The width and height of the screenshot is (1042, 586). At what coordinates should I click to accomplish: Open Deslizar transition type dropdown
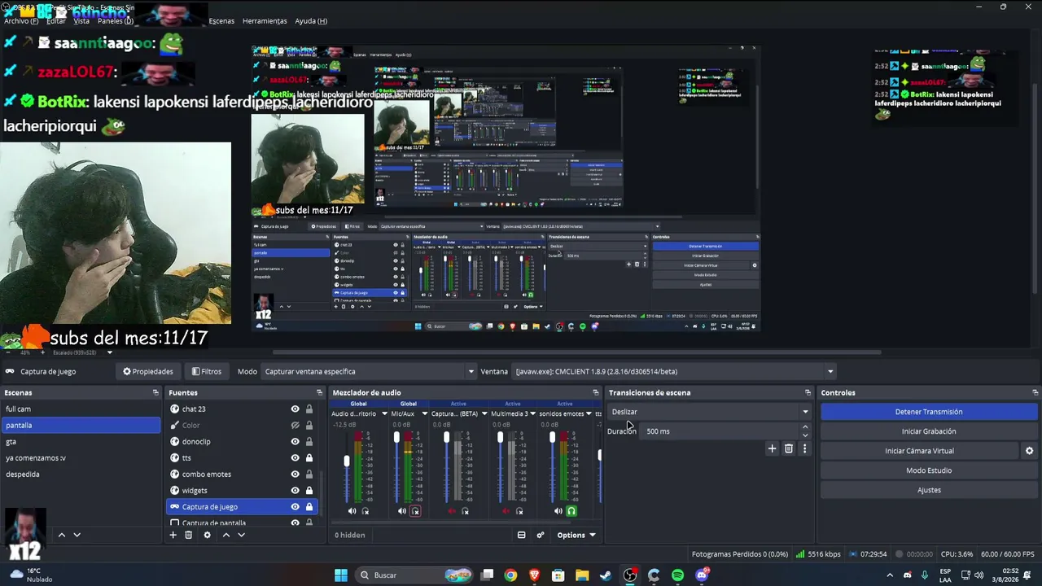709,412
